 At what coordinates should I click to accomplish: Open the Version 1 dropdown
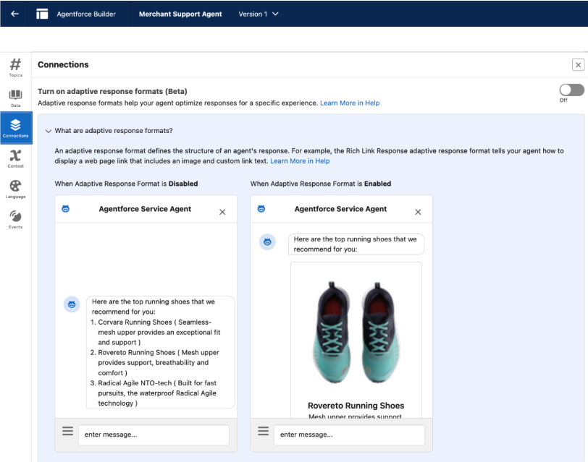(x=259, y=14)
